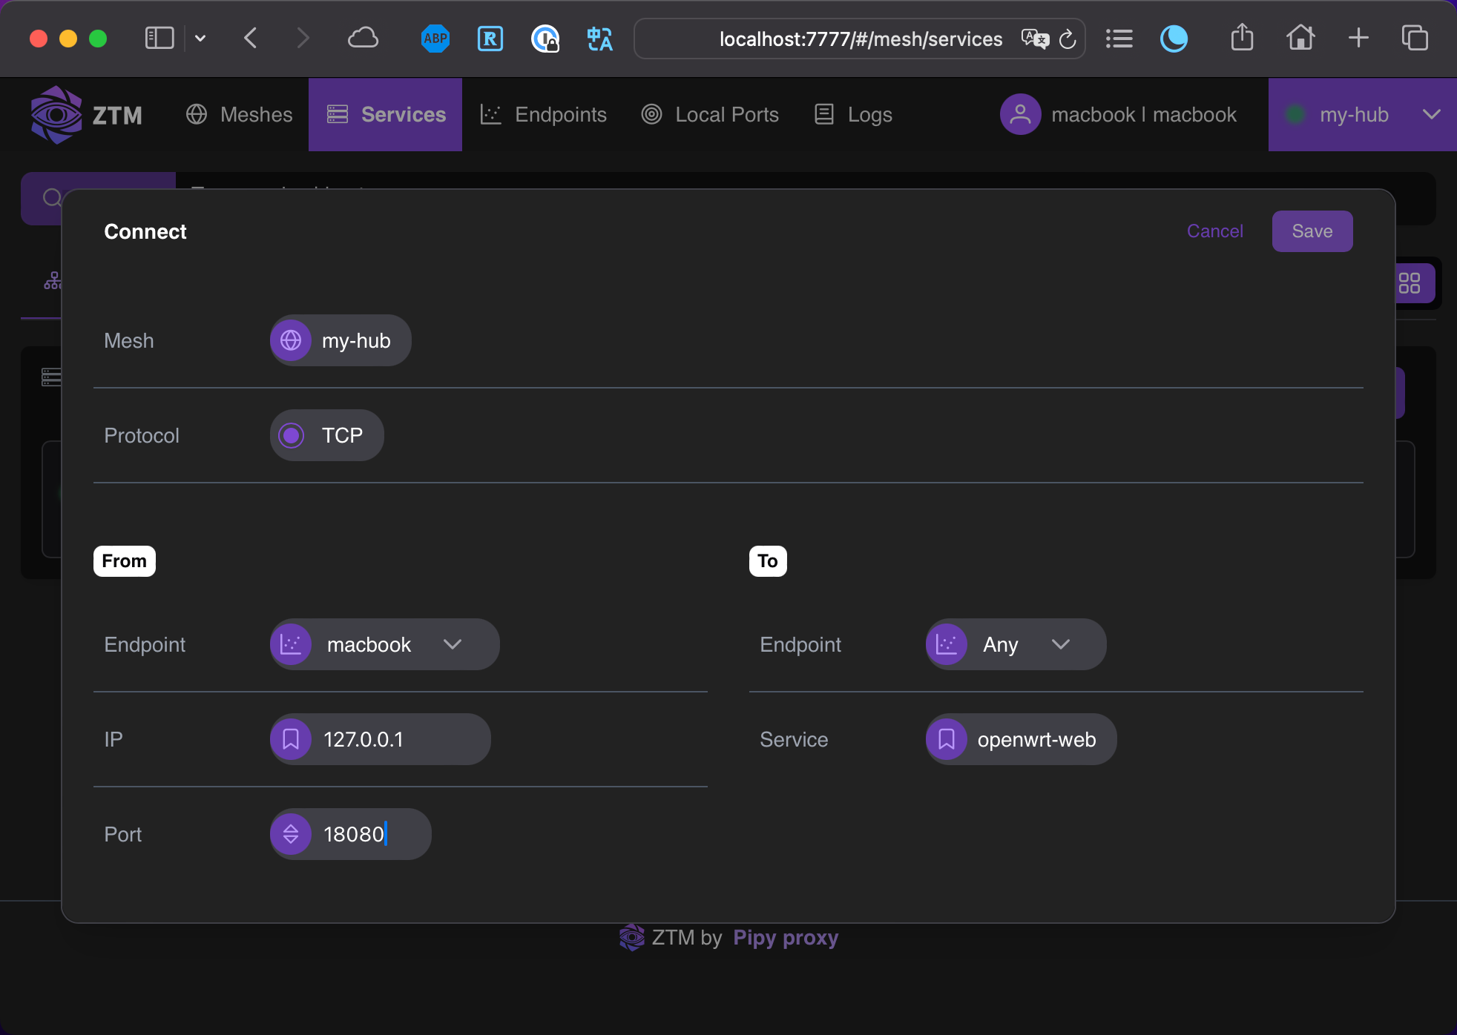The width and height of the screenshot is (1457, 1035).
Task: Toggle the dark mode moon extension
Action: tap(1174, 39)
